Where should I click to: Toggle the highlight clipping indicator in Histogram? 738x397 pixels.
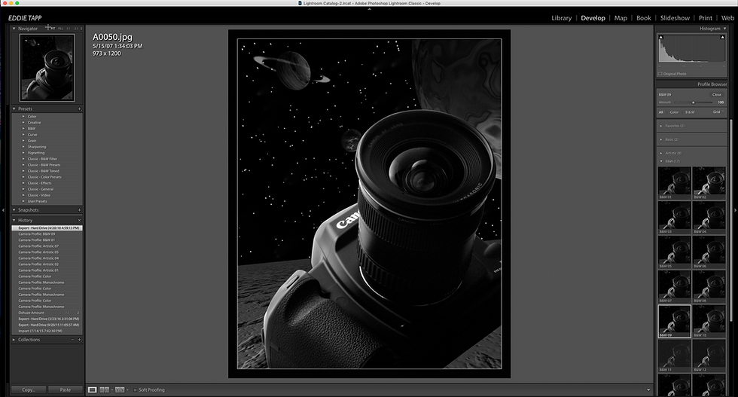click(722, 37)
